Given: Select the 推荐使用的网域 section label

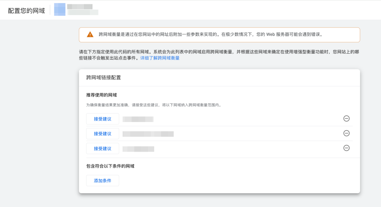Looking at the screenshot, I should (x=102, y=95).
